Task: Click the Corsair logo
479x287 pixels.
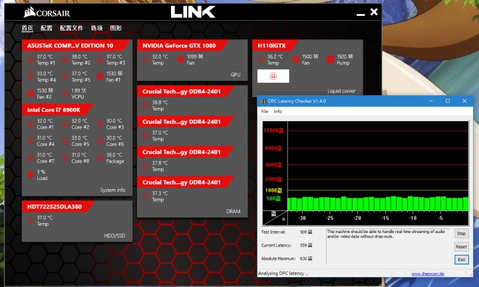Action: pos(47,13)
